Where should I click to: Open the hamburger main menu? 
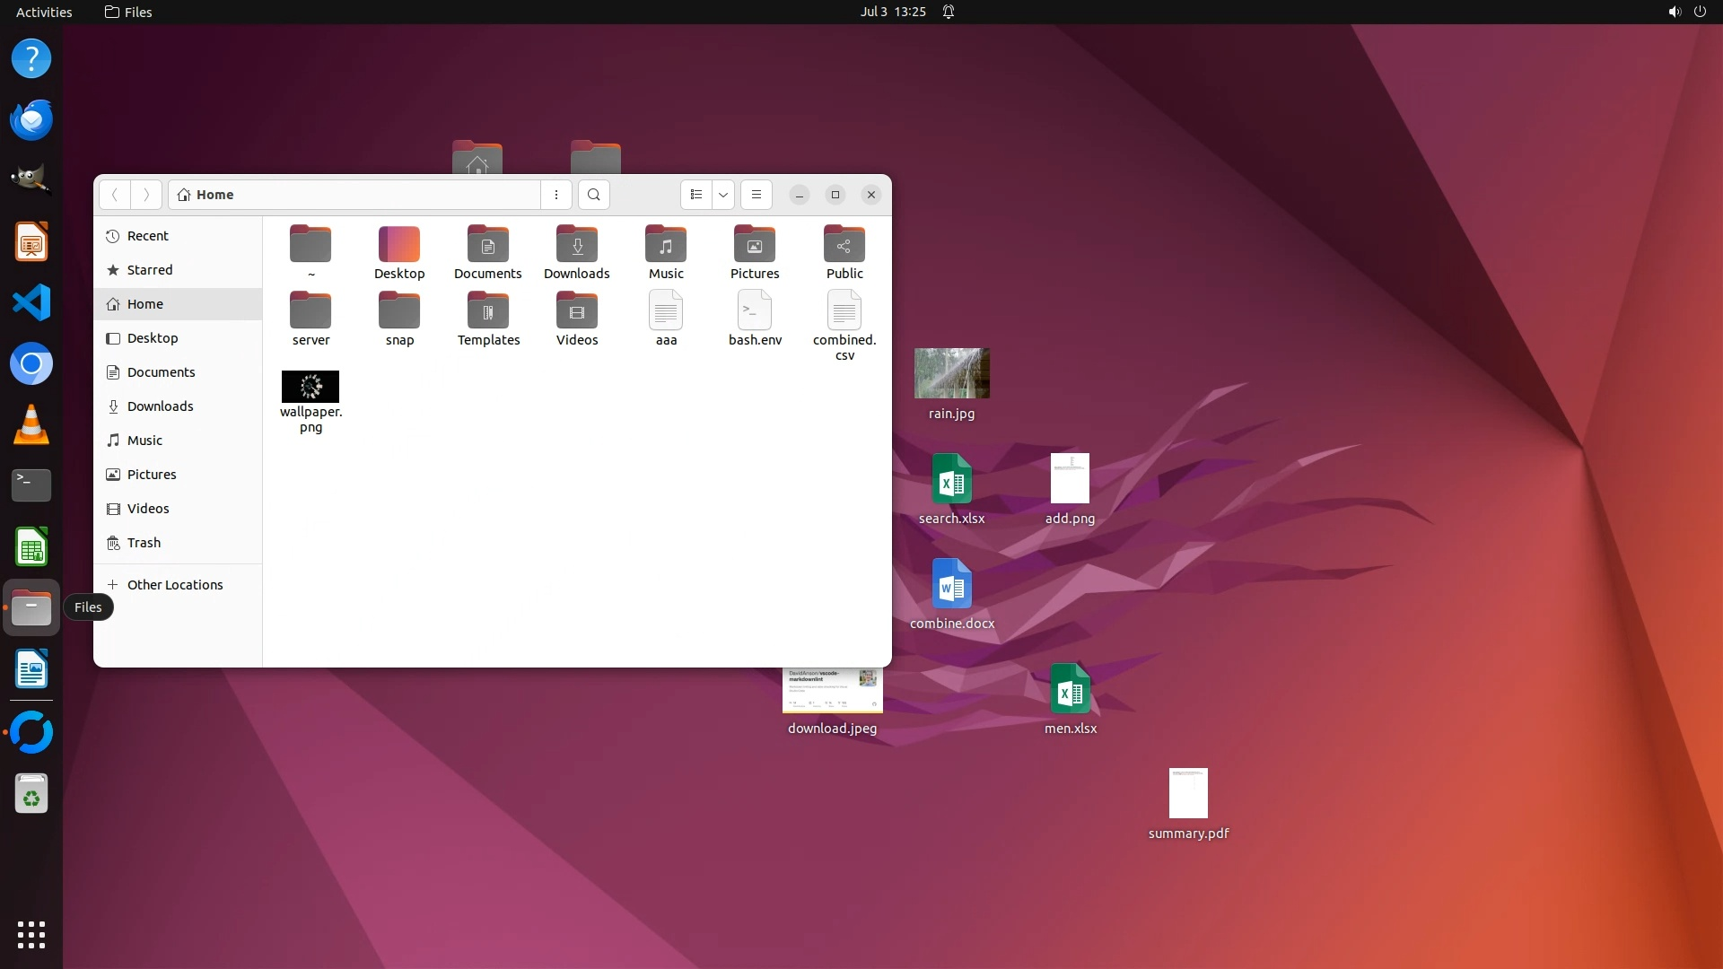point(757,195)
